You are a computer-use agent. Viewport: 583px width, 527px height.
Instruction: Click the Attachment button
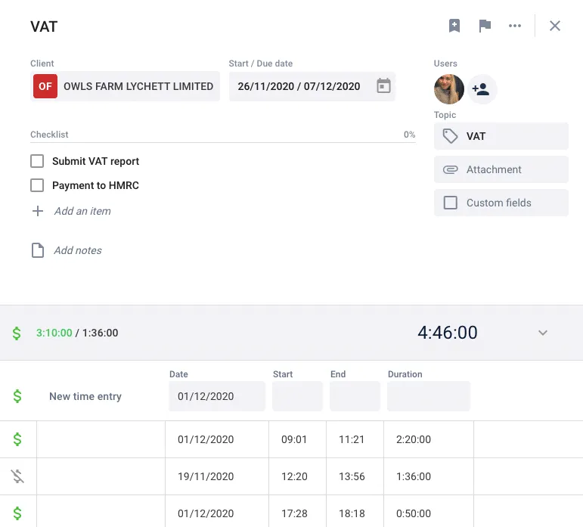[501, 169]
